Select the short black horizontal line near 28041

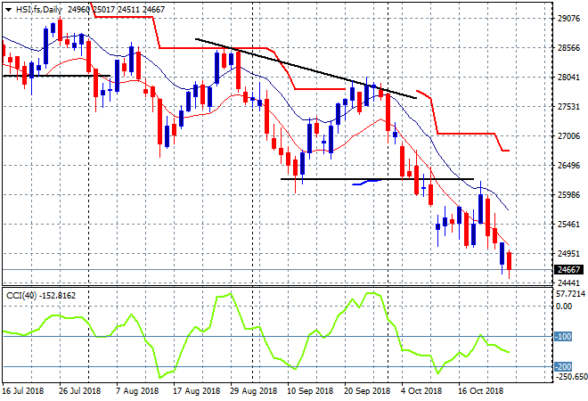coord(56,76)
